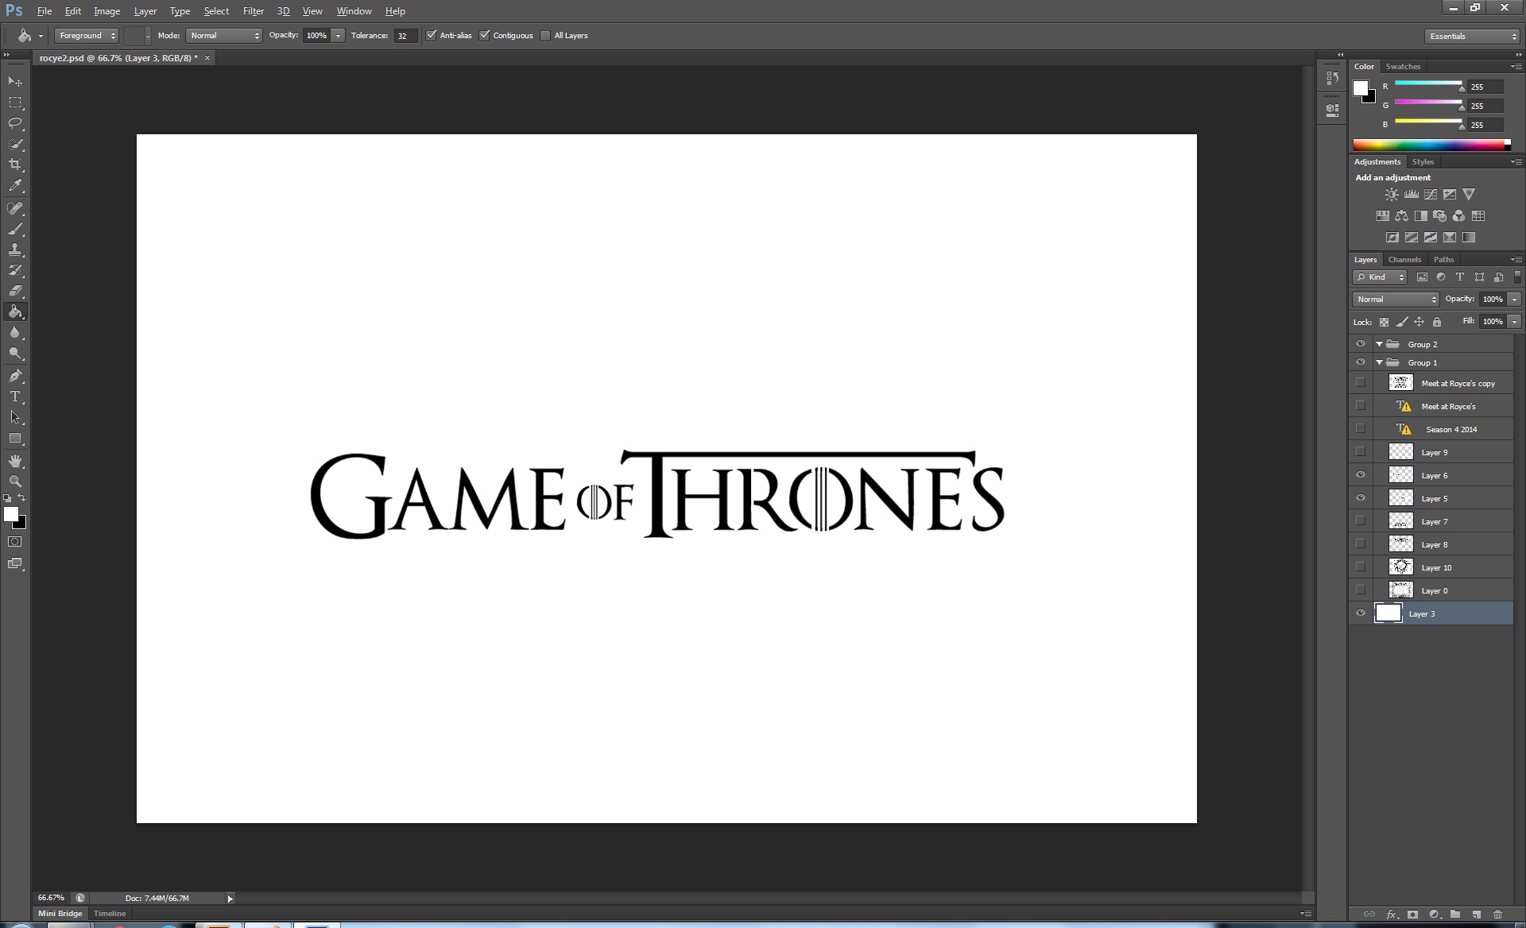Click the lock all layer icon
The width and height of the screenshot is (1526, 928).
point(1437,322)
